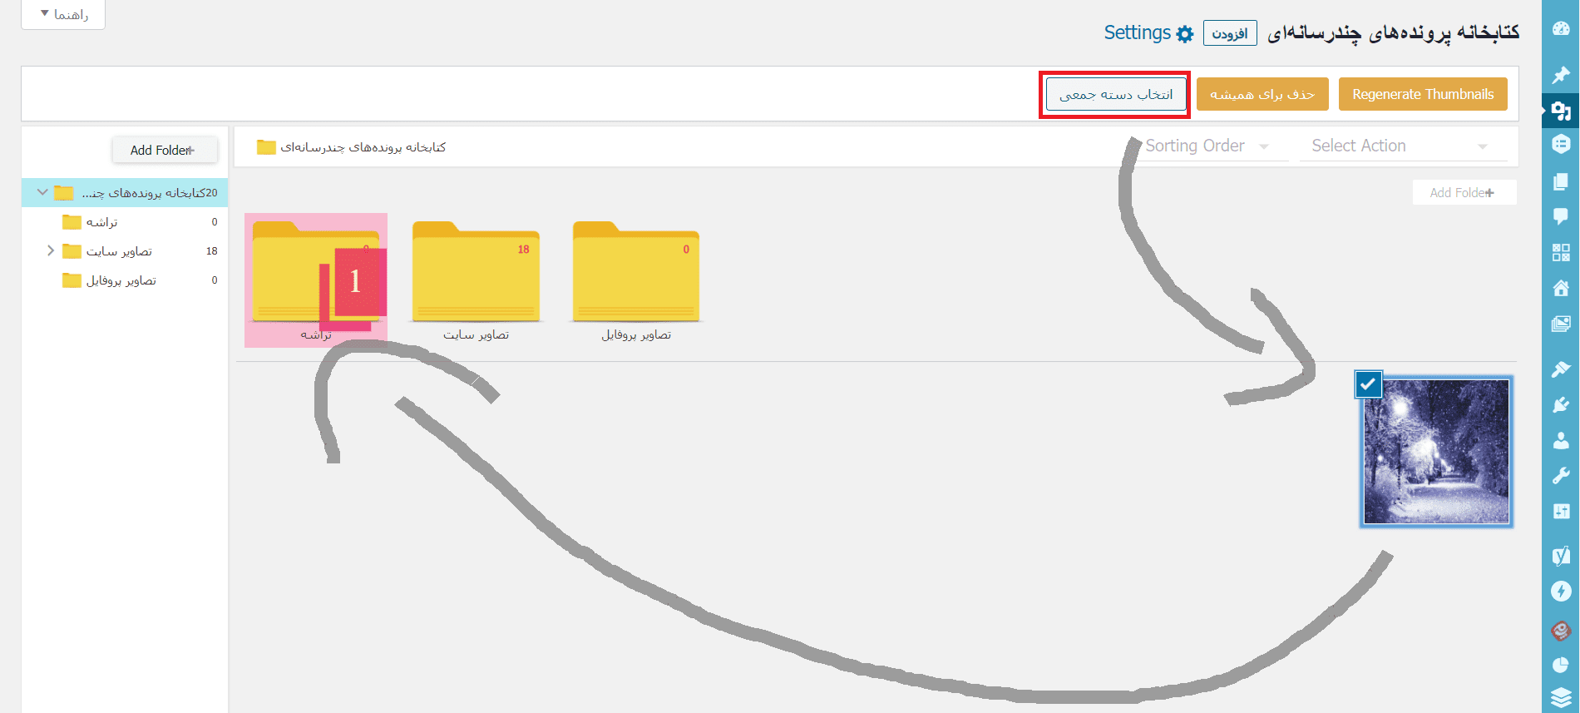Open the Tools wrench icon
The width and height of the screenshot is (1580, 713).
(1561, 476)
